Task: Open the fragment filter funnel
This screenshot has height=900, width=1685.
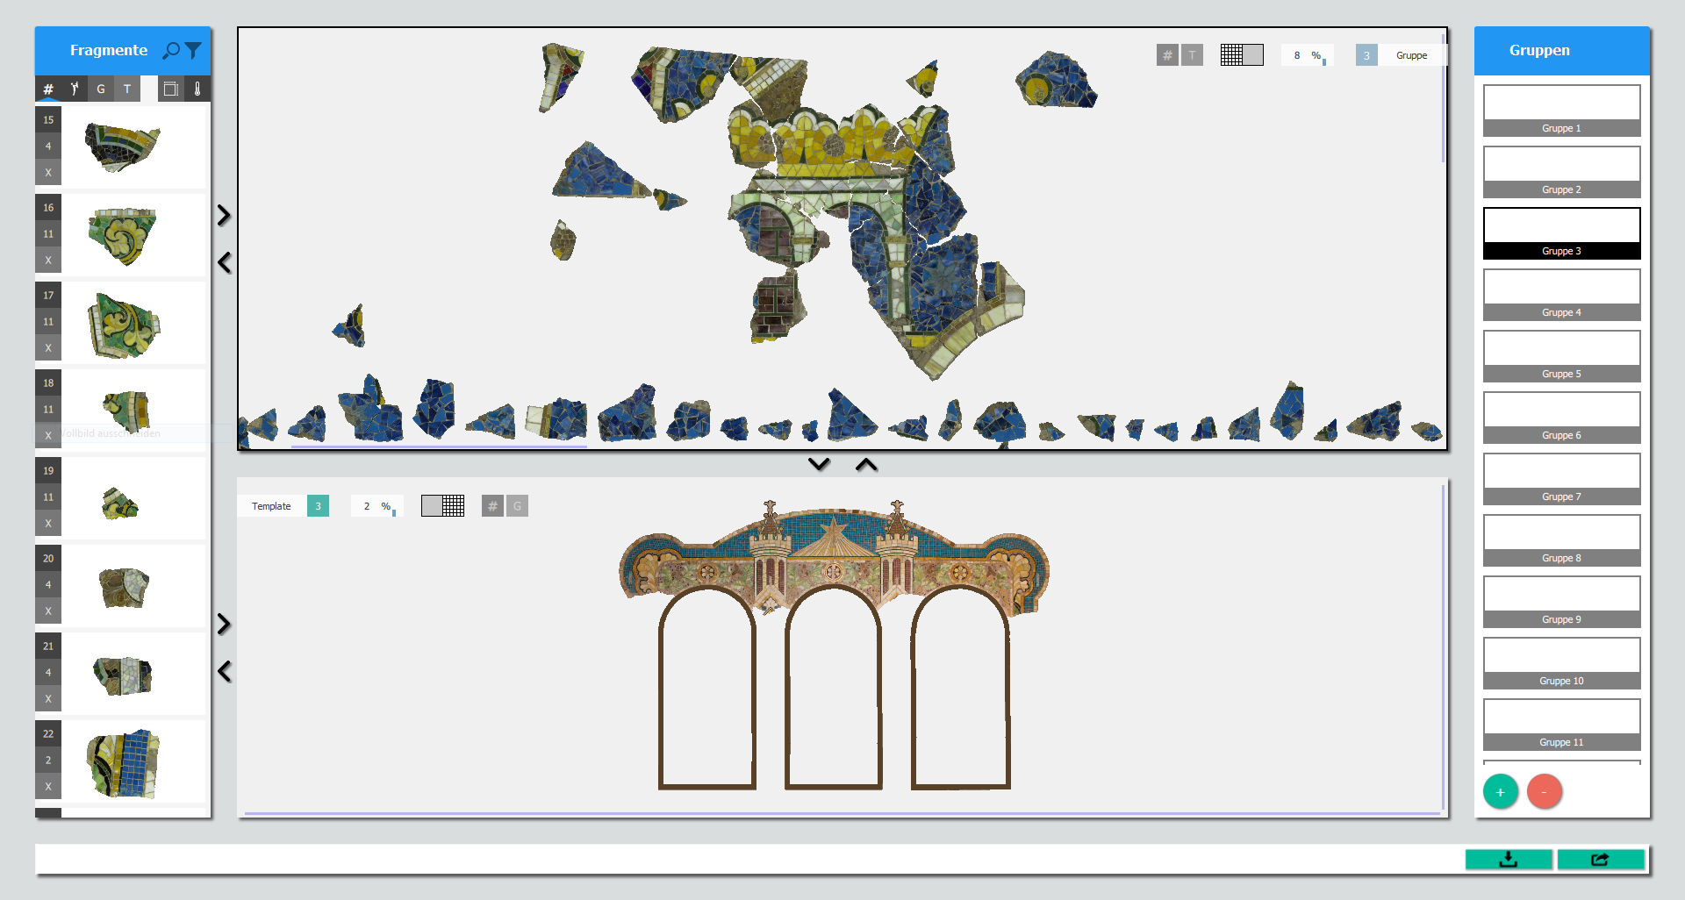Action: (x=193, y=51)
